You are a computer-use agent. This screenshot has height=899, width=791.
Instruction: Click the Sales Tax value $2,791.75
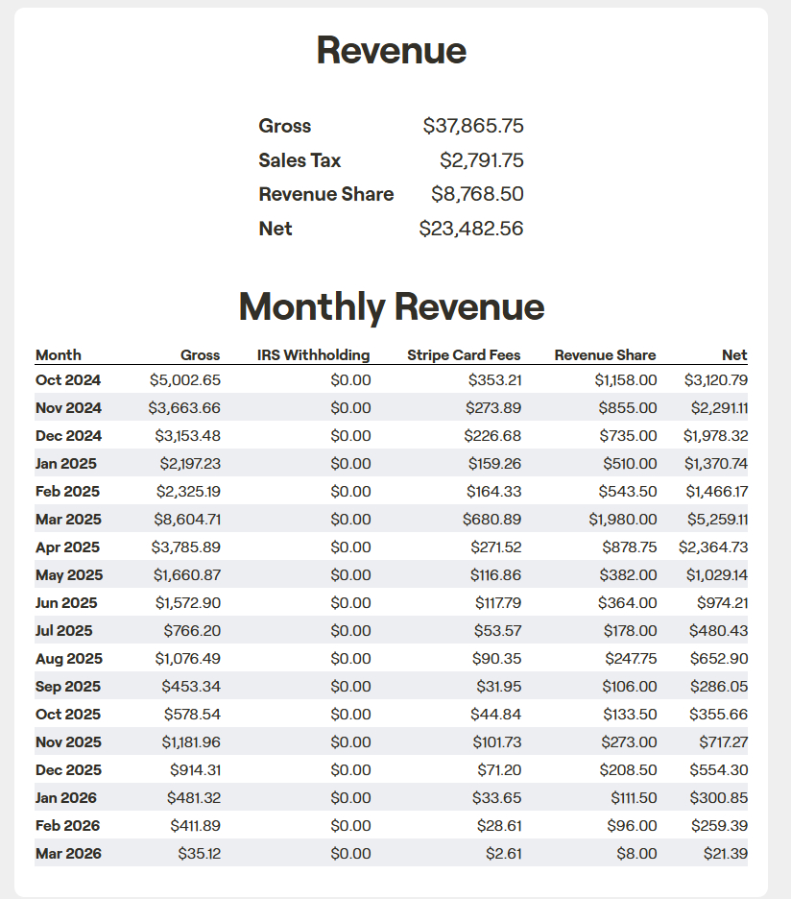pyautogui.click(x=482, y=160)
